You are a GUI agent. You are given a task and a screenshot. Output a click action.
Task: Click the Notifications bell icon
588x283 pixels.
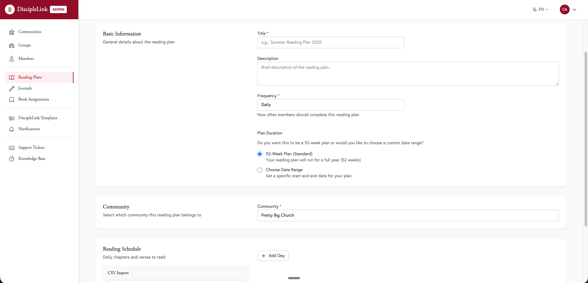pos(12,129)
